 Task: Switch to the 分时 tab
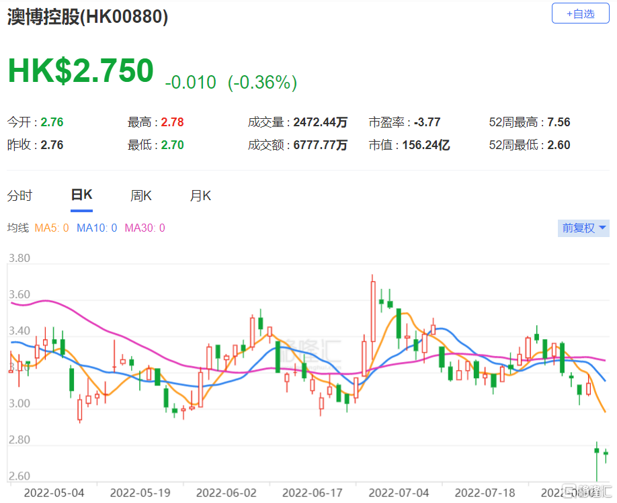tap(19, 195)
